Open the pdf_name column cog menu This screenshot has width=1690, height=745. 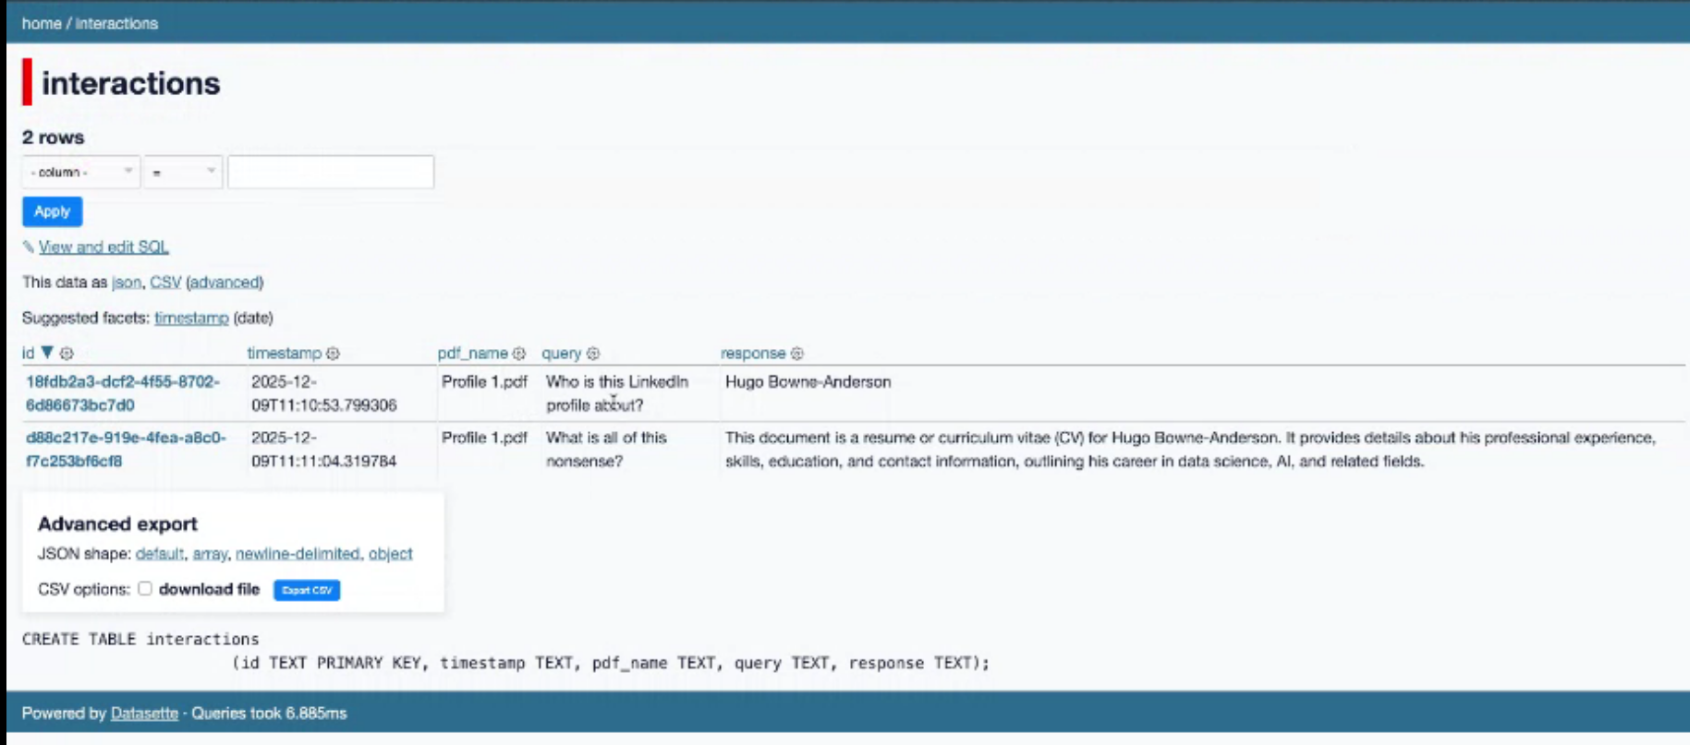pos(519,354)
